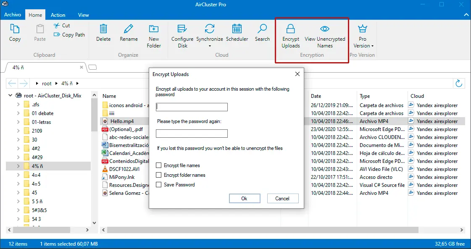Click the Cut scissors icon

coord(57,26)
